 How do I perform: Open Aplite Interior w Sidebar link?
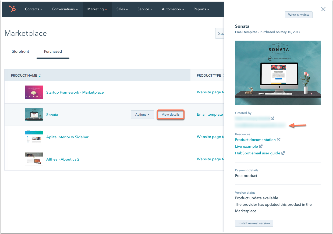[67, 137]
